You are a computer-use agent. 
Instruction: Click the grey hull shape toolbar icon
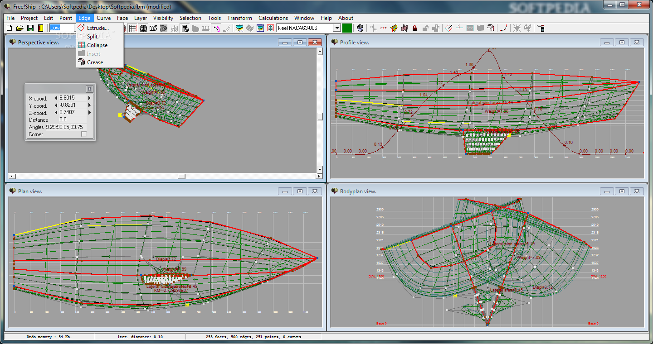coord(195,28)
